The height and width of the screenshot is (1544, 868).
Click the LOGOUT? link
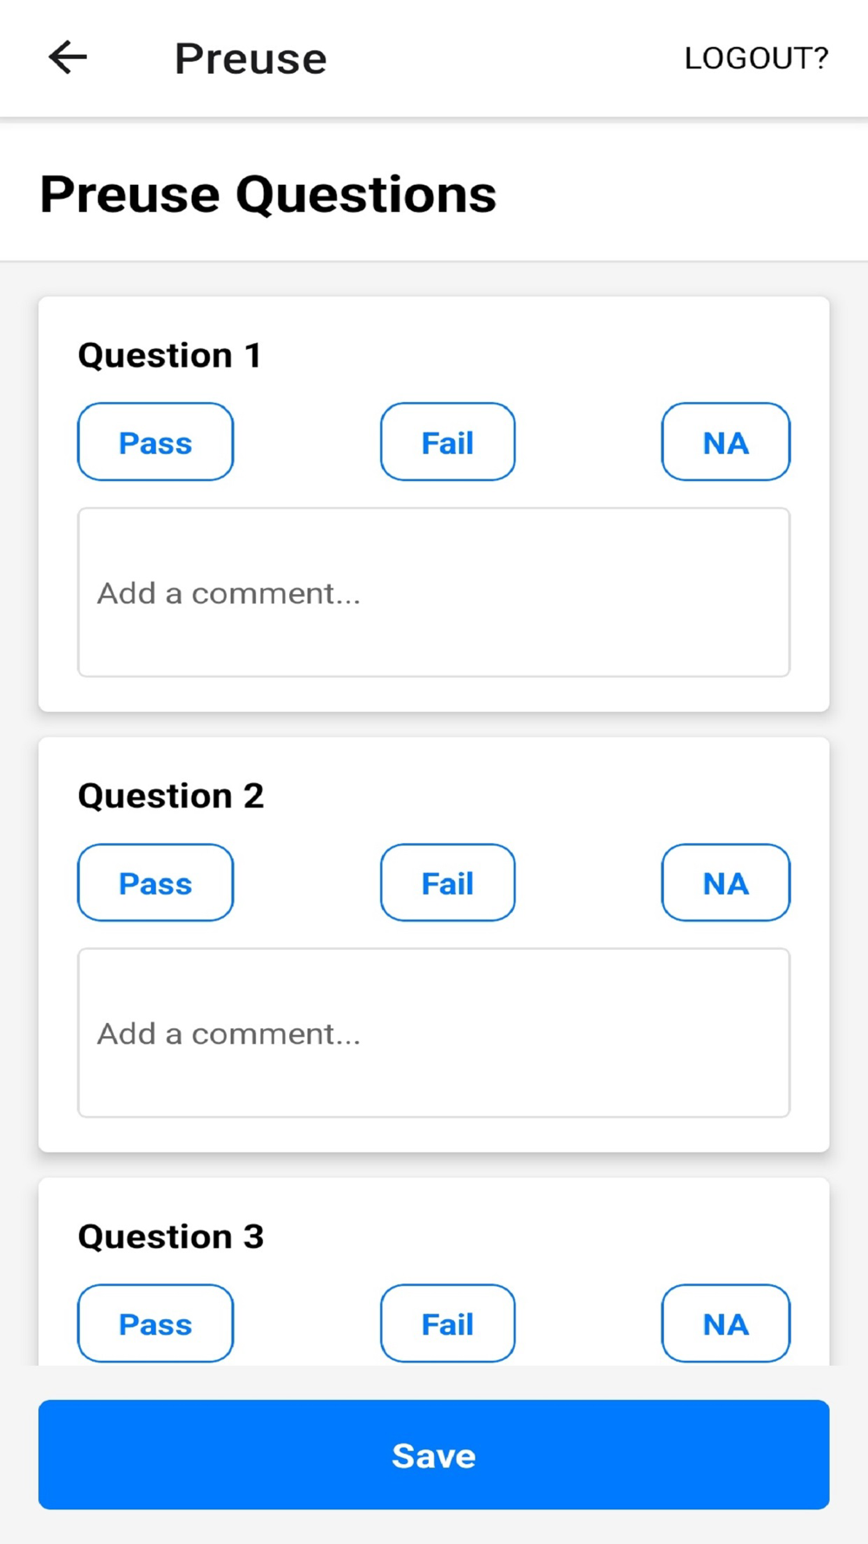click(756, 58)
